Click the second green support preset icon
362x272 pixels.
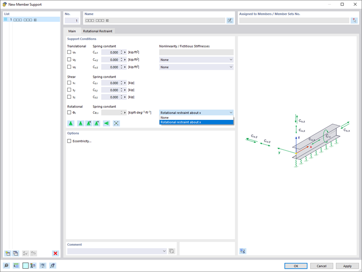[80, 124]
